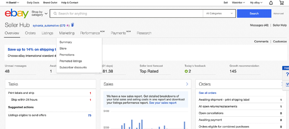Click the Sell link in top bar

[226, 3]
